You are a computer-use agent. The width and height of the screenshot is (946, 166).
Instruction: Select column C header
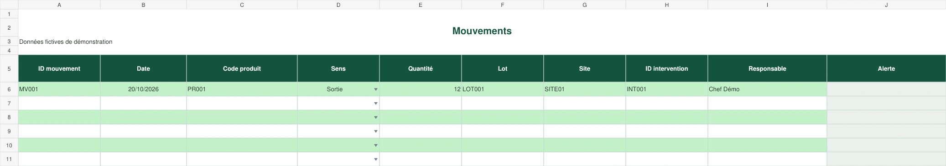(x=242, y=5)
